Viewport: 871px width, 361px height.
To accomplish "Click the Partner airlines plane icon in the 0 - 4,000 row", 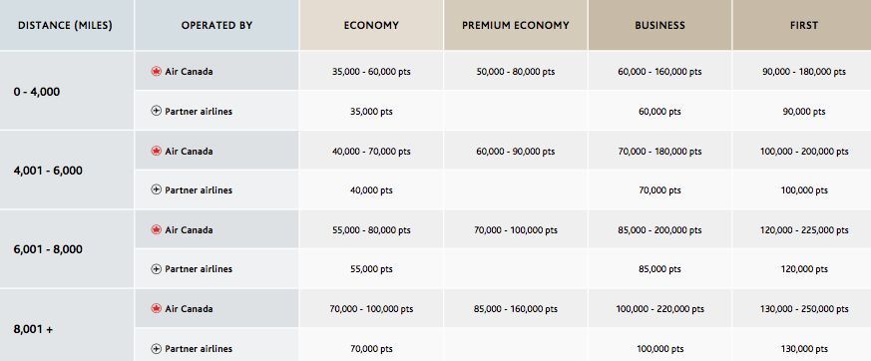I will tap(156, 111).
